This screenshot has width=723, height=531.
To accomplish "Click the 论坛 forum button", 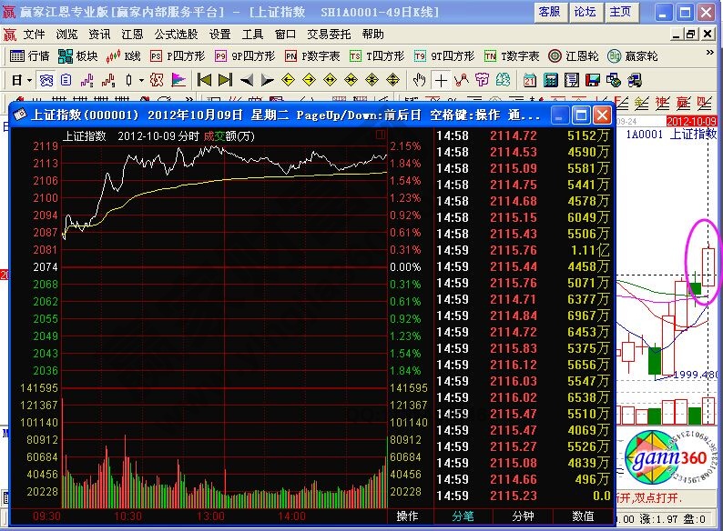I will [x=585, y=12].
